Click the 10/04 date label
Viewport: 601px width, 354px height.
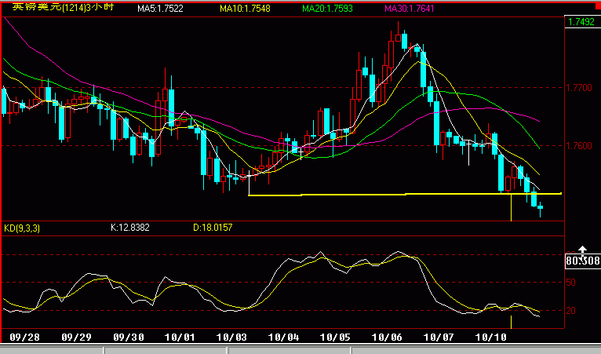(283, 338)
